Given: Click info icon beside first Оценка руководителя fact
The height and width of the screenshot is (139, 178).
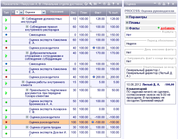Looking at the screenshot, I should 94,48.
